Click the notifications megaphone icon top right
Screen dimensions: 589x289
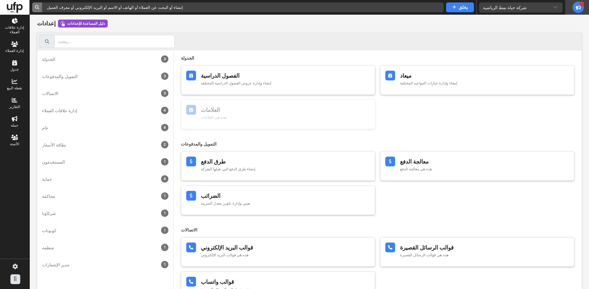click(578, 7)
